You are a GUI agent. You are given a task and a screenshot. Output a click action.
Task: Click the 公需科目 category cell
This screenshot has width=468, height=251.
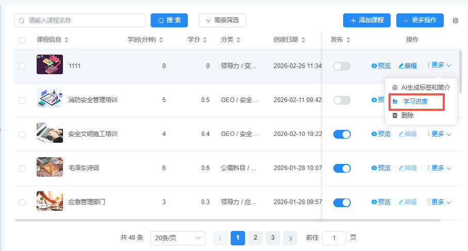[x=239, y=168]
